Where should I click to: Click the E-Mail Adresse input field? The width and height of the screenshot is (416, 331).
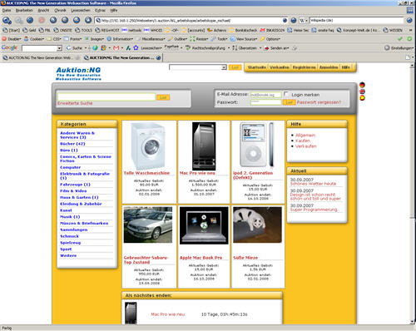(x=266, y=95)
